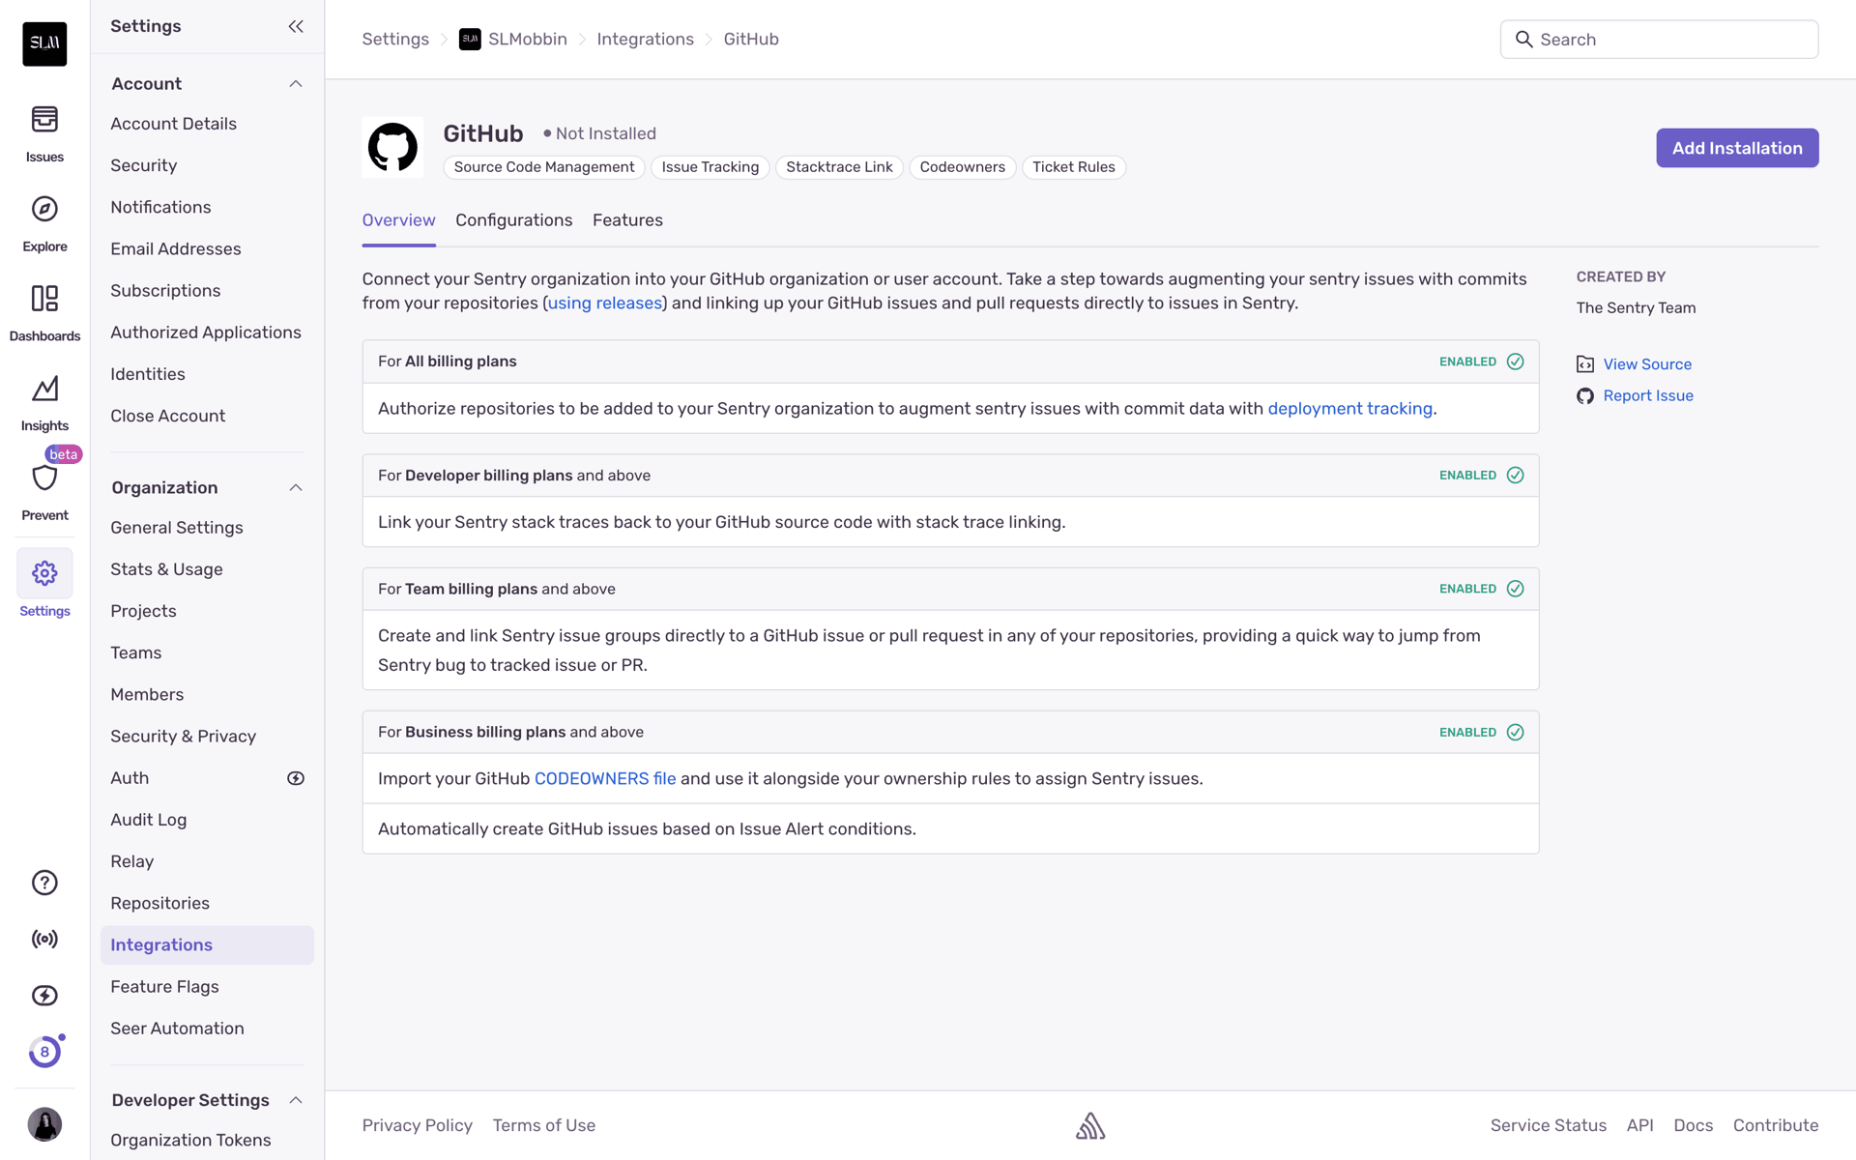The width and height of the screenshot is (1856, 1160).
Task: Open Authorized Applications
Action: (207, 333)
